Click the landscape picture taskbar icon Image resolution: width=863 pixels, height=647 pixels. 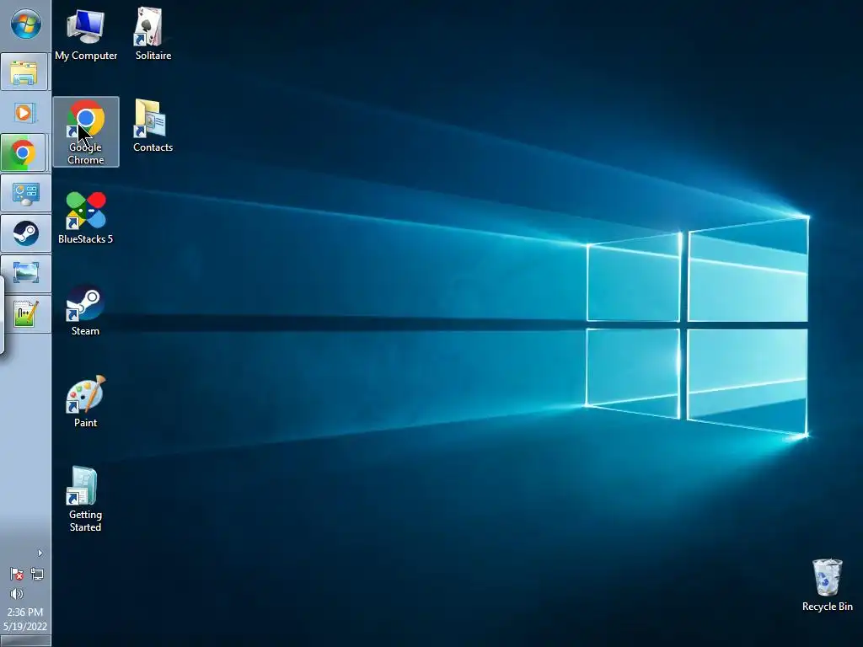[x=25, y=274]
